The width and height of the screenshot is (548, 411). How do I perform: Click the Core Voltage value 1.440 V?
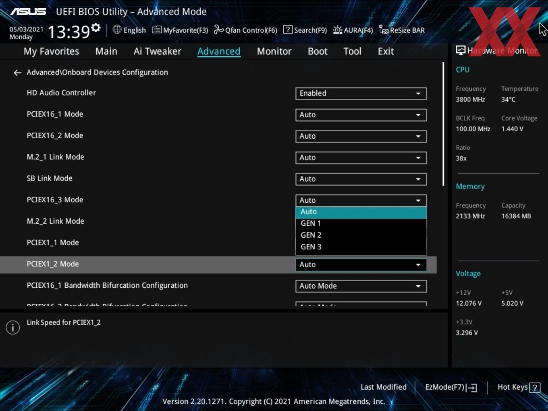point(512,129)
